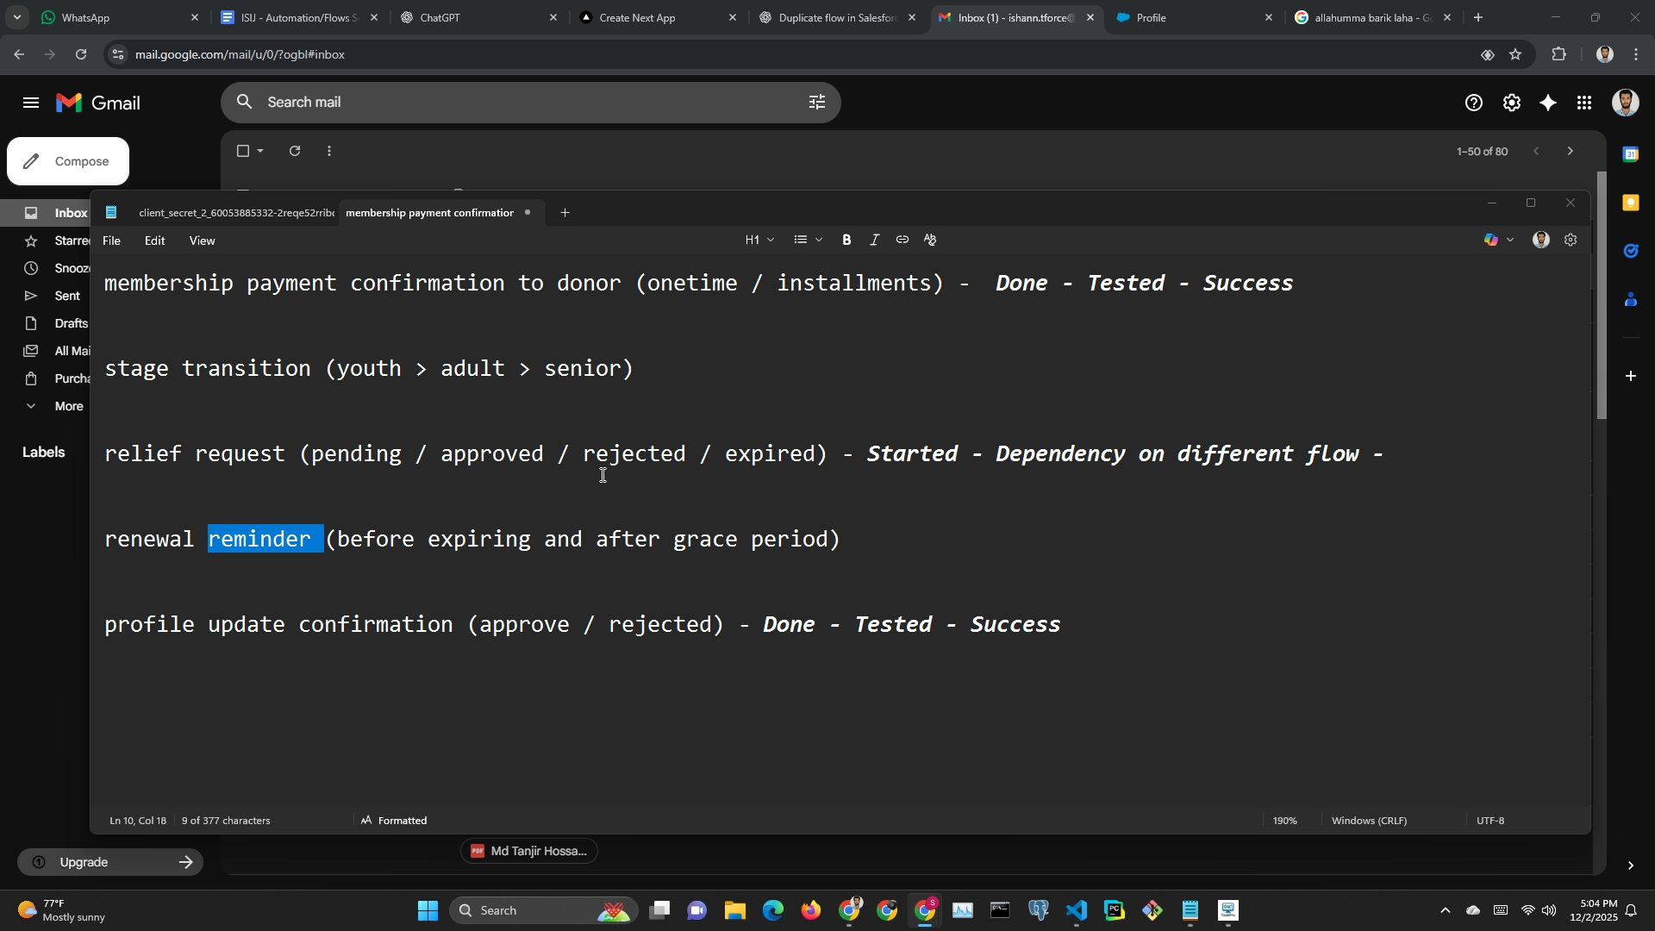Clear formatting with the Notepad toolbar icon
Viewport: 1655px width, 931px height.
[x=930, y=241]
